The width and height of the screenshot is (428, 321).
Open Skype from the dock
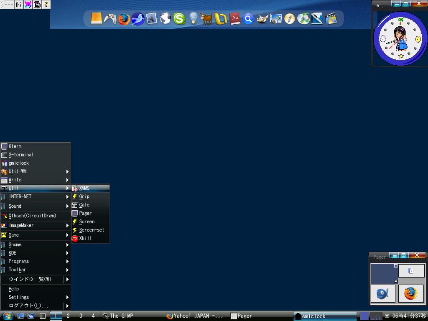click(x=179, y=18)
